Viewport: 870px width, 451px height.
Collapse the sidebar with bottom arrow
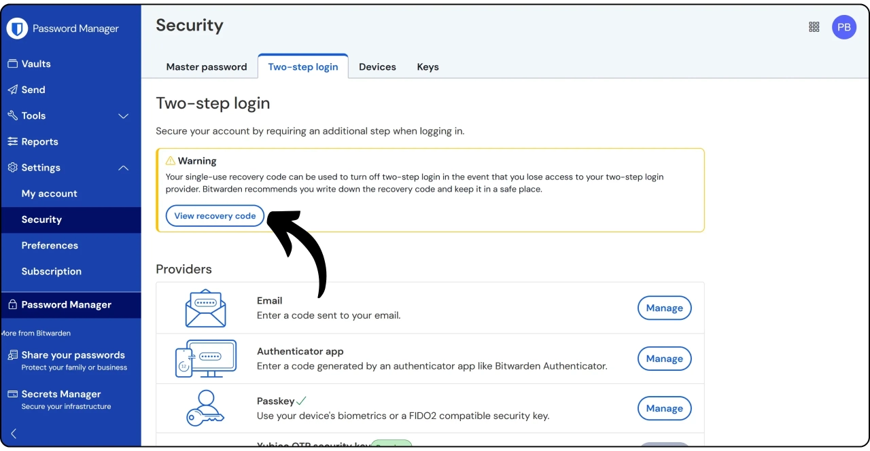click(x=14, y=433)
